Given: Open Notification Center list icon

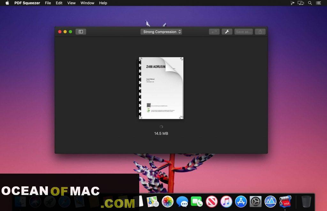Looking at the screenshot, I should pos(318,3).
